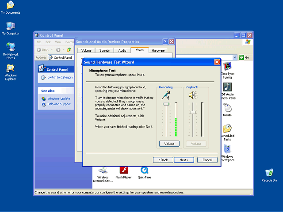Select the Voice tab
The image size is (283, 212).
coord(140,50)
